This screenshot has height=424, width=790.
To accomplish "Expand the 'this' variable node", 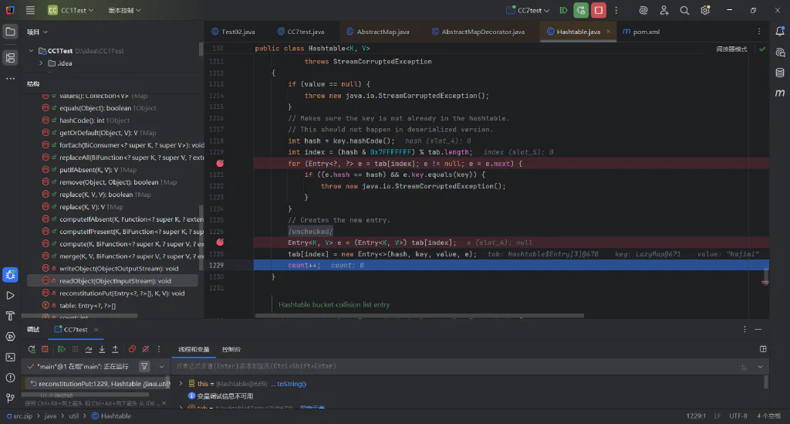I will (x=181, y=384).
